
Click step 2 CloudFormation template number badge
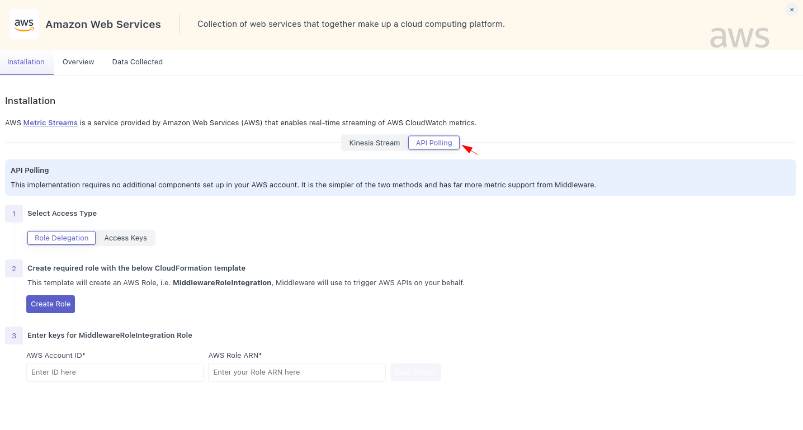pos(13,268)
